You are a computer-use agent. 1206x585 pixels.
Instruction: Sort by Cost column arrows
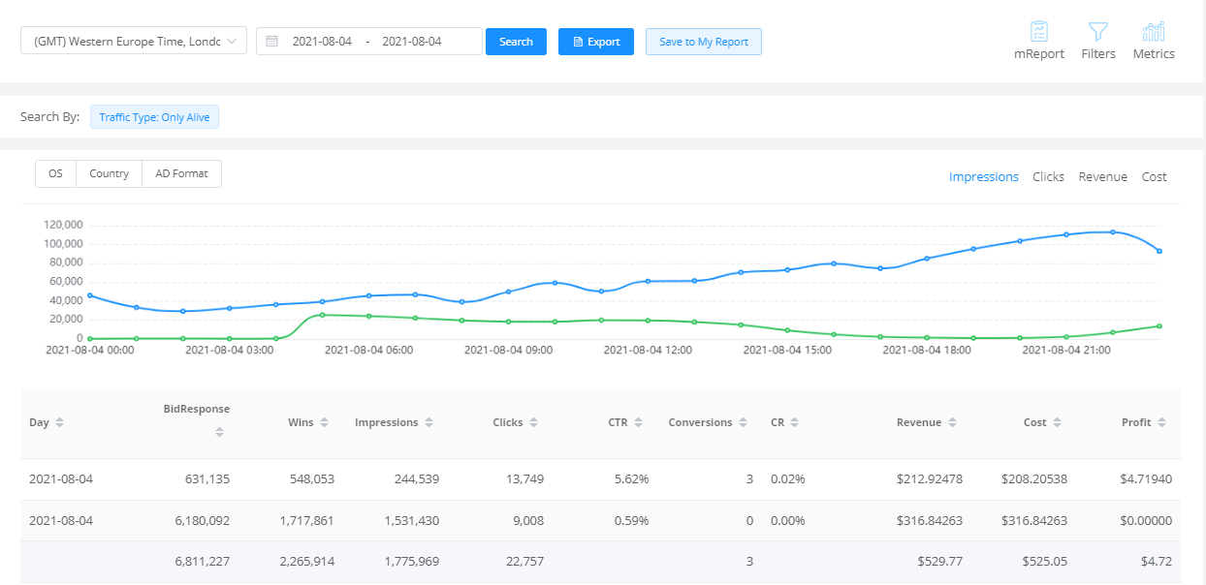coord(1057,423)
